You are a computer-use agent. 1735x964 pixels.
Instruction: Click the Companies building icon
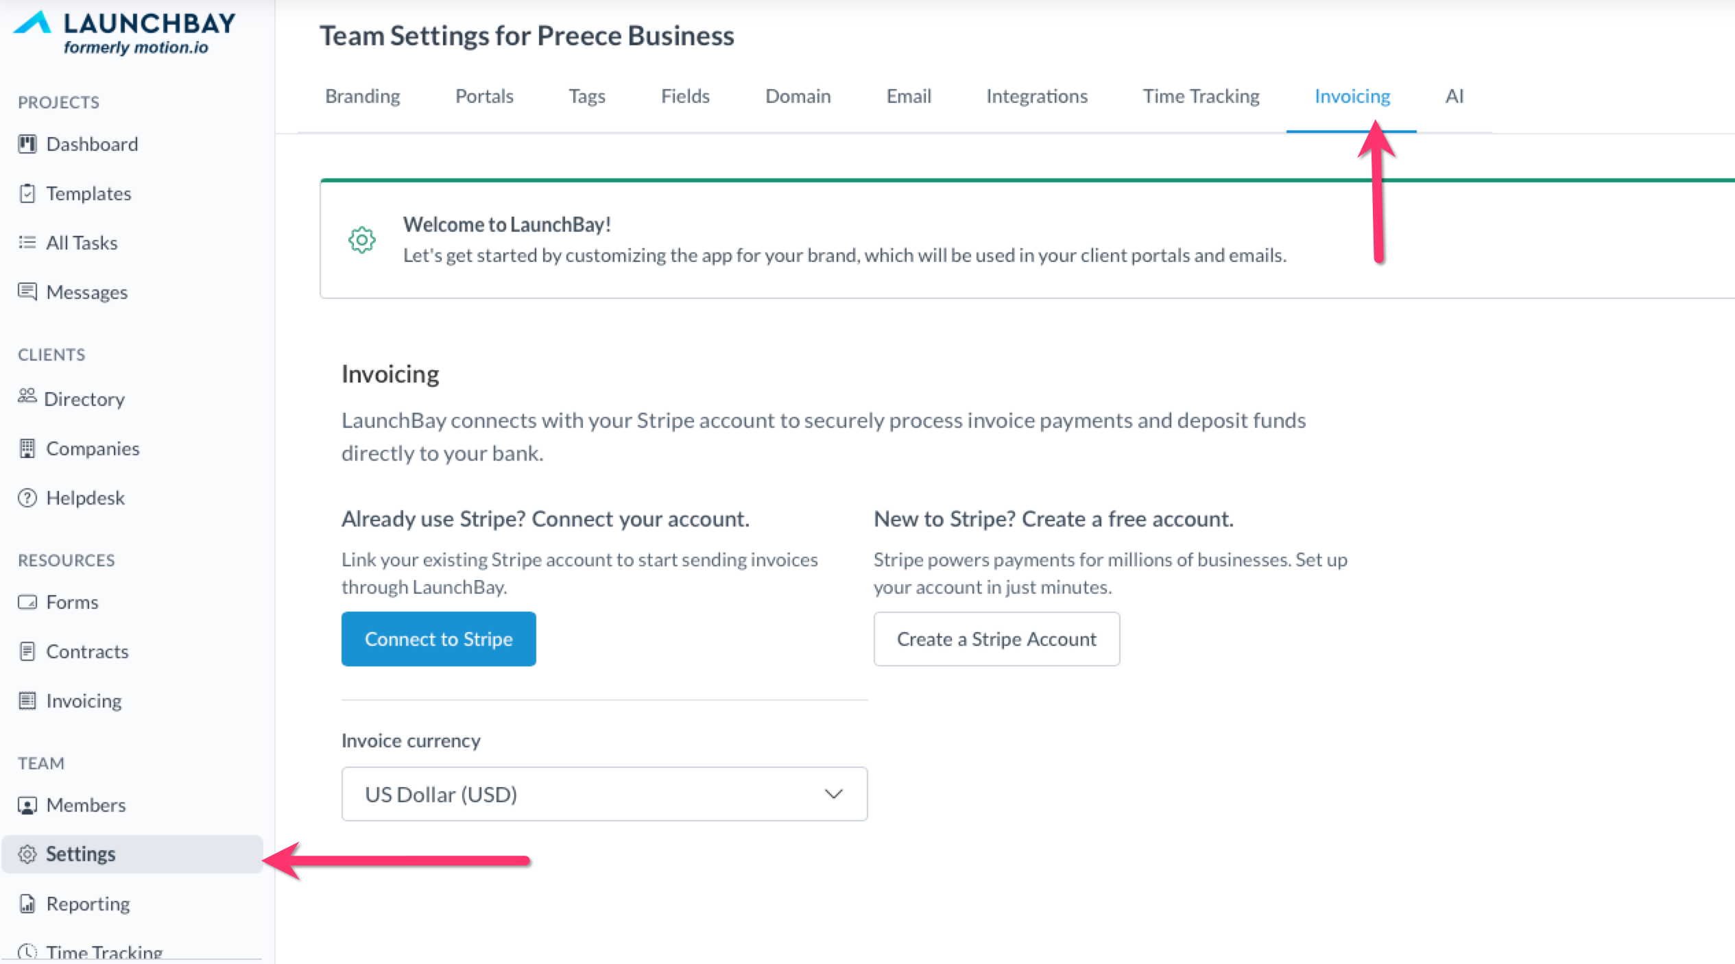click(x=27, y=448)
